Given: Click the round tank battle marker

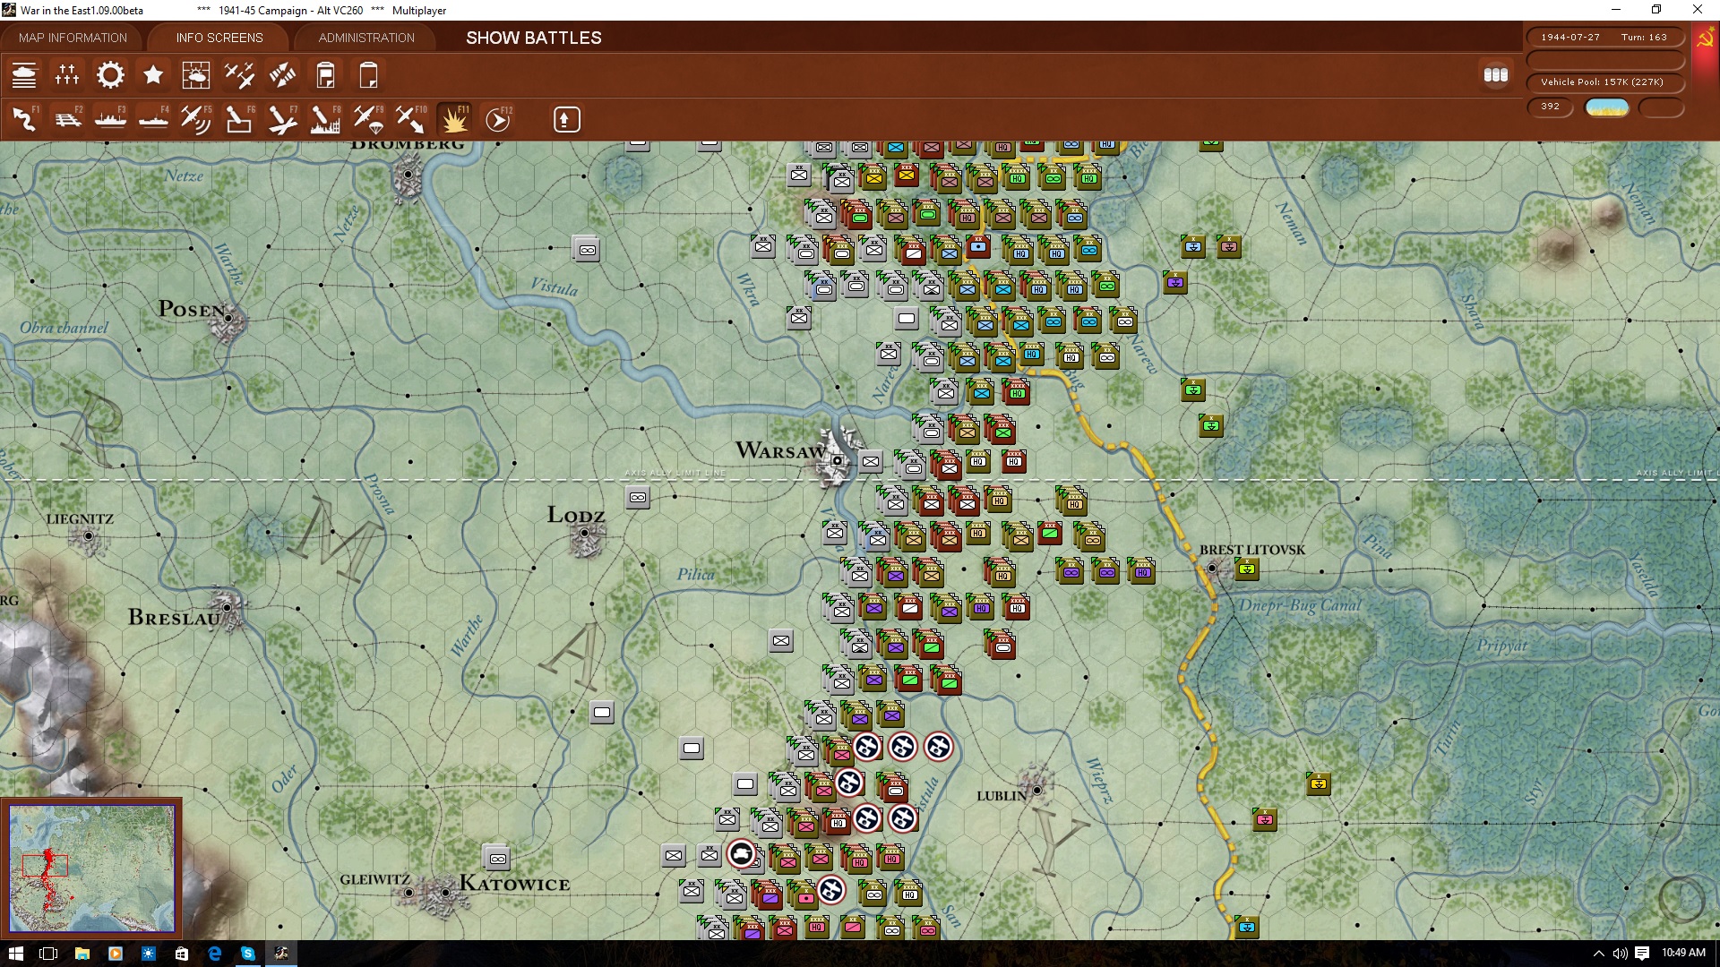Looking at the screenshot, I should [742, 854].
